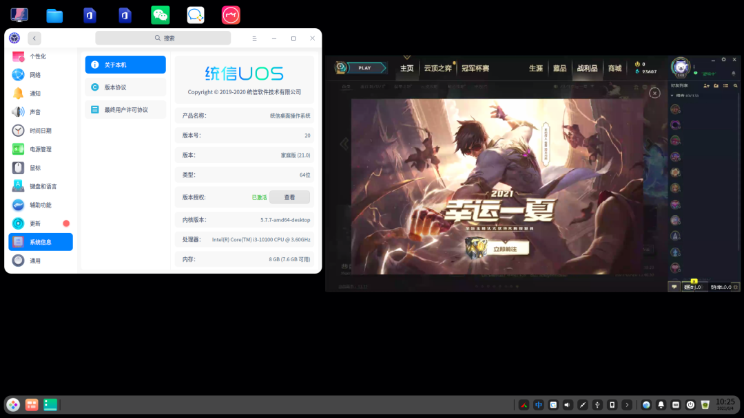Open the 鼠标 mouse settings icon
The image size is (744, 418).
coord(18,168)
